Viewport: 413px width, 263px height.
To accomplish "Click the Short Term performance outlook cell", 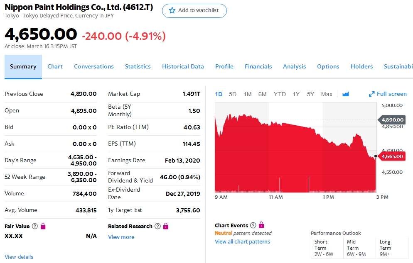I will tap(327, 248).
